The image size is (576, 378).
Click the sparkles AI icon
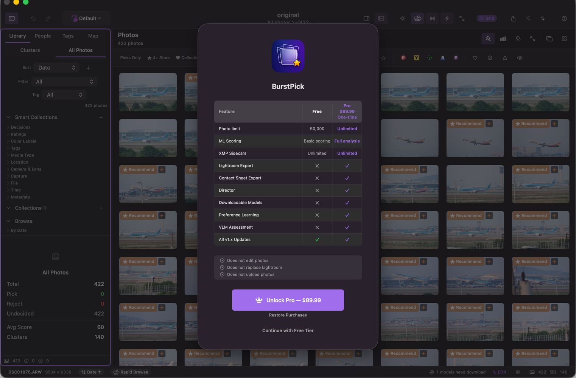(x=543, y=18)
